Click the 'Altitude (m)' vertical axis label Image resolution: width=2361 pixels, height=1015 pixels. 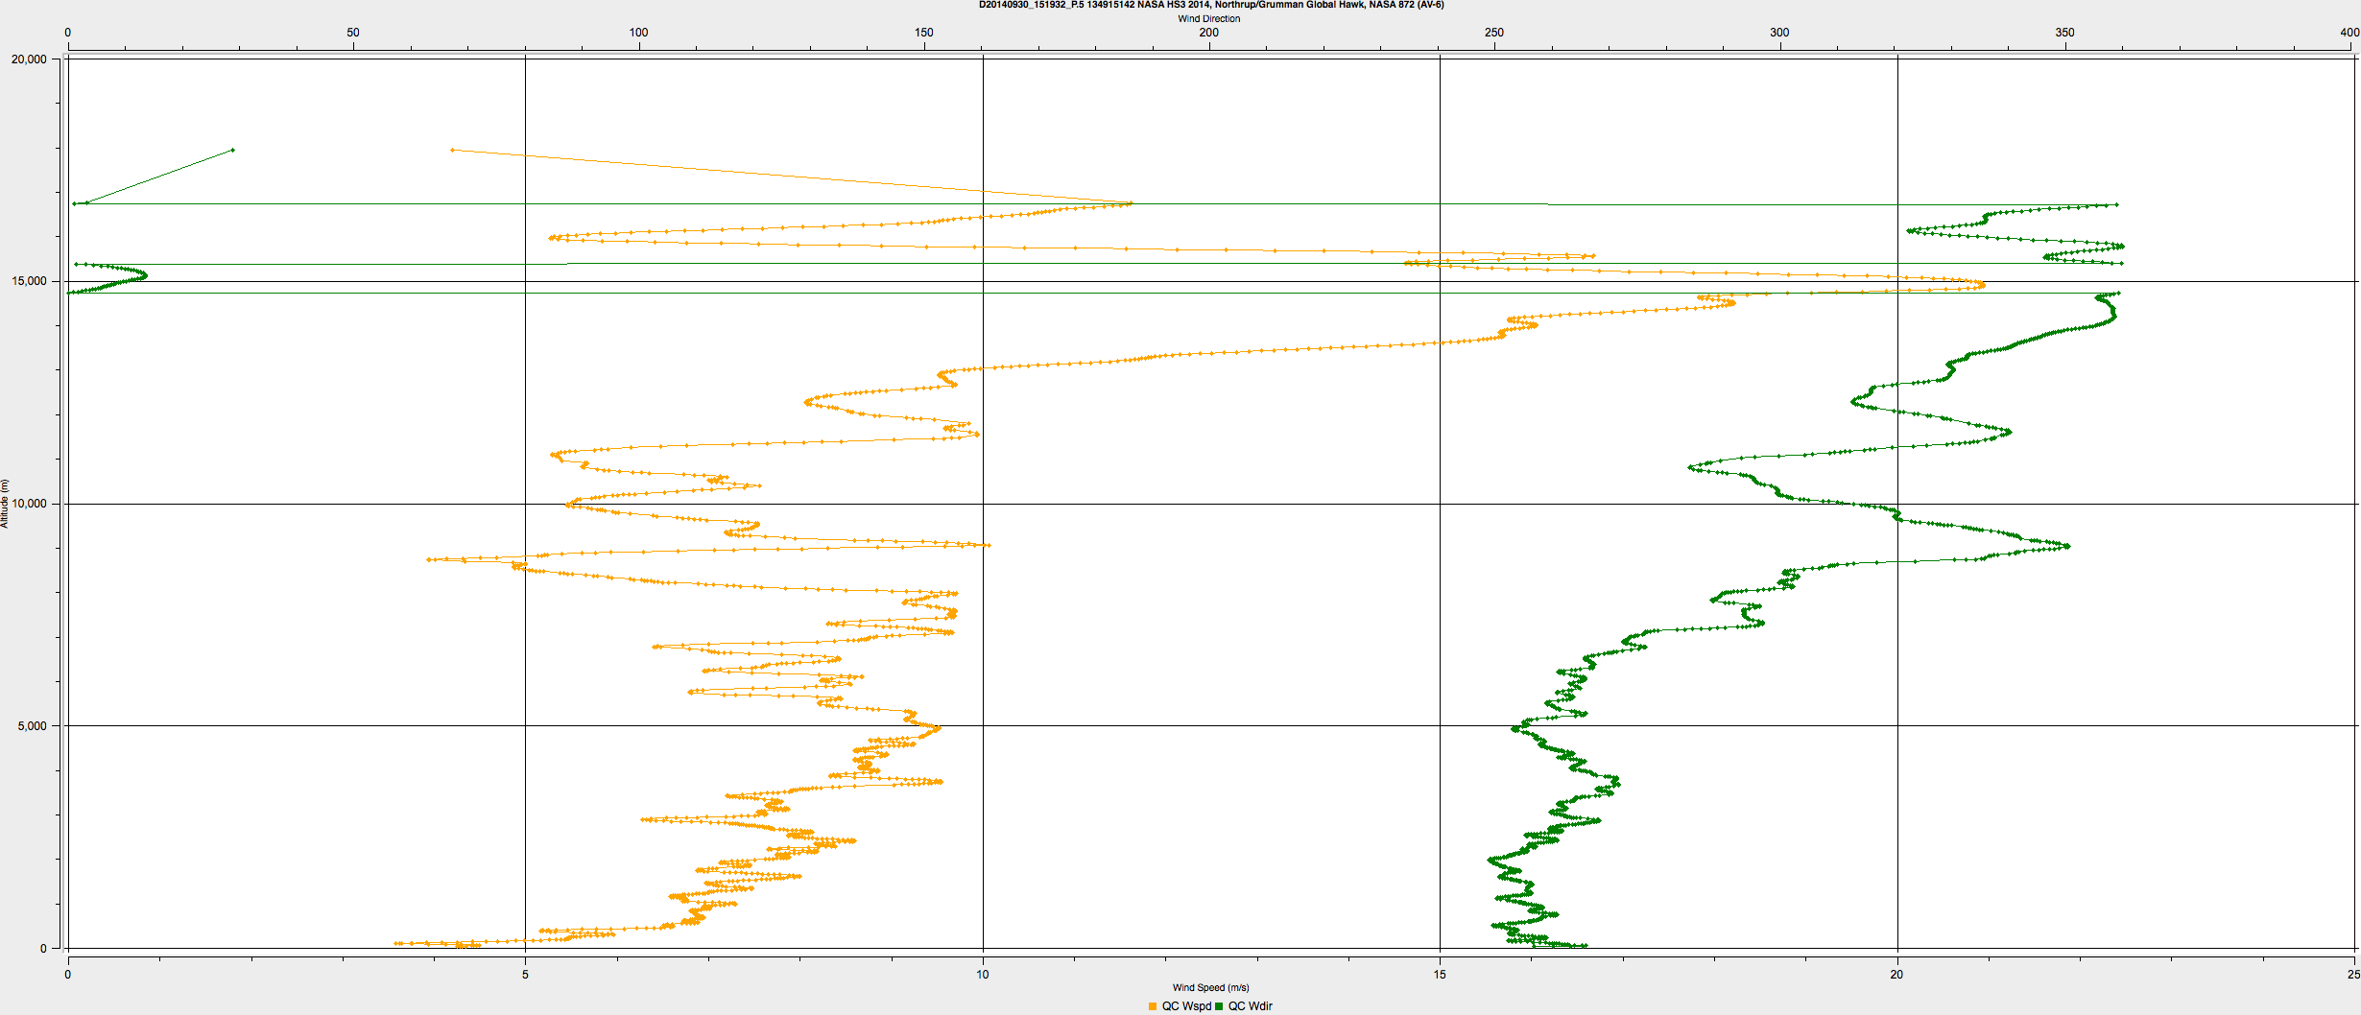point(5,504)
